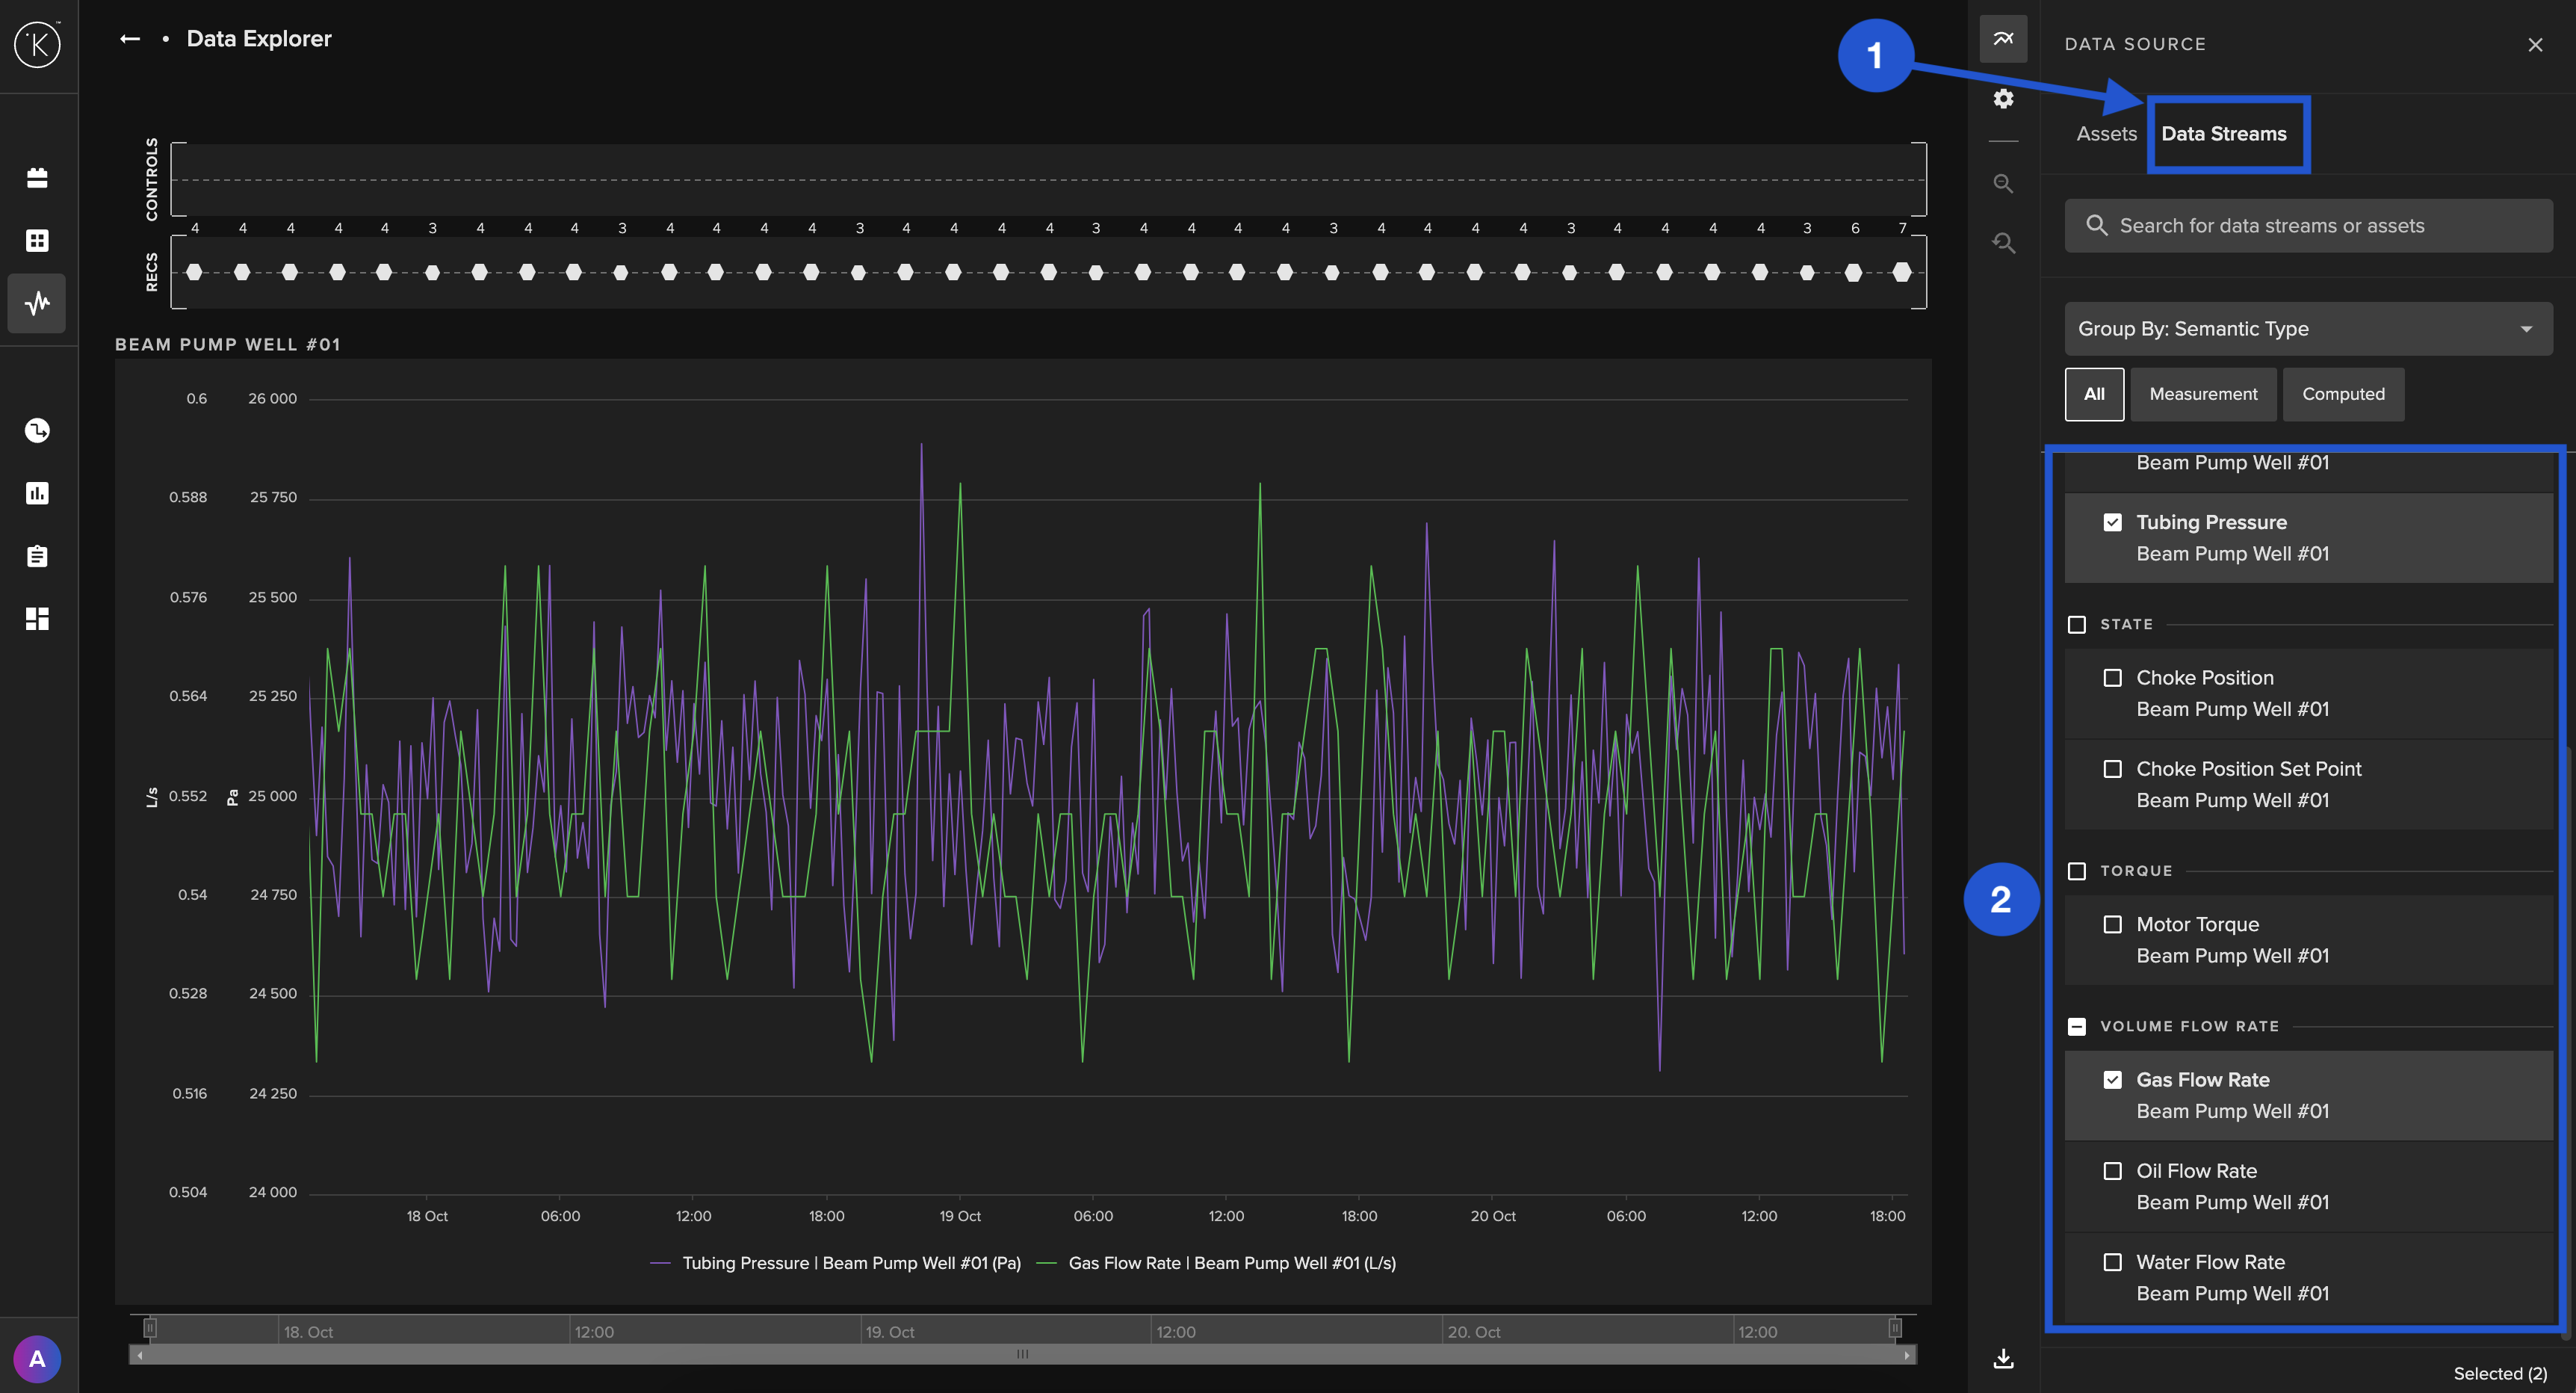Select the Data Explorer waveform tool in sidebar
Screen dimensions: 2576x1393
(37, 303)
